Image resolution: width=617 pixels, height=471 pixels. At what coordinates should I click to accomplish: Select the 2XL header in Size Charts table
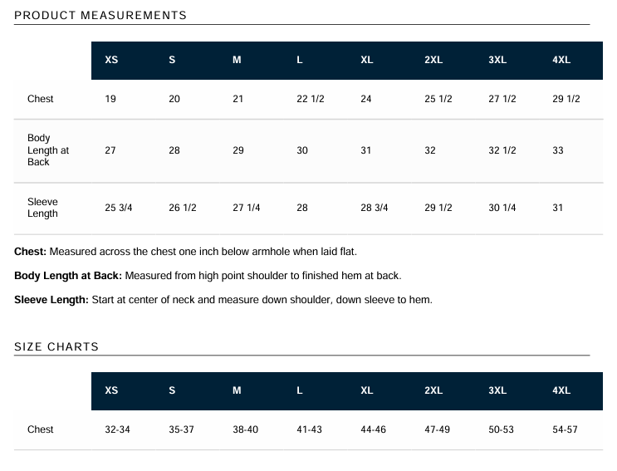(x=433, y=391)
